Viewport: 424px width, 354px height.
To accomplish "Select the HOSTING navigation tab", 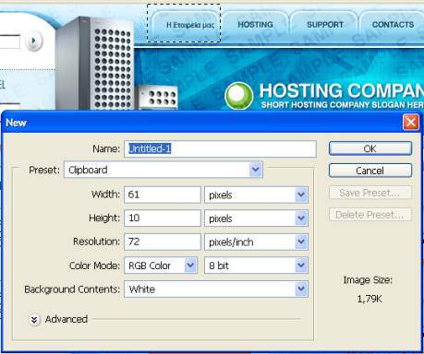I will point(255,26).
